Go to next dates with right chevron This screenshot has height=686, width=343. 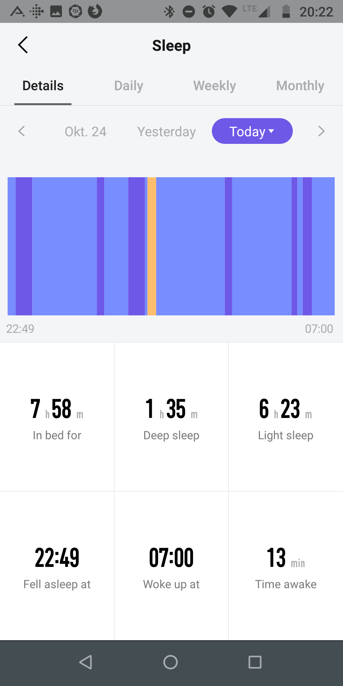pyautogui.click(x=321, y=131)
